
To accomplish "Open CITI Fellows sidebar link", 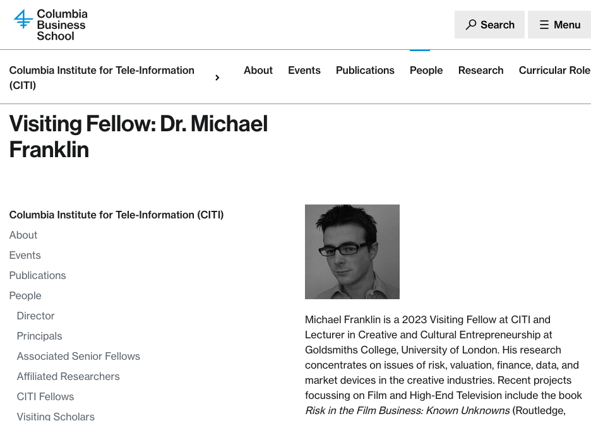I will (45, 396).
